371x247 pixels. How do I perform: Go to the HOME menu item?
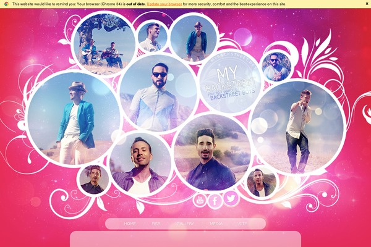(130, 224)
